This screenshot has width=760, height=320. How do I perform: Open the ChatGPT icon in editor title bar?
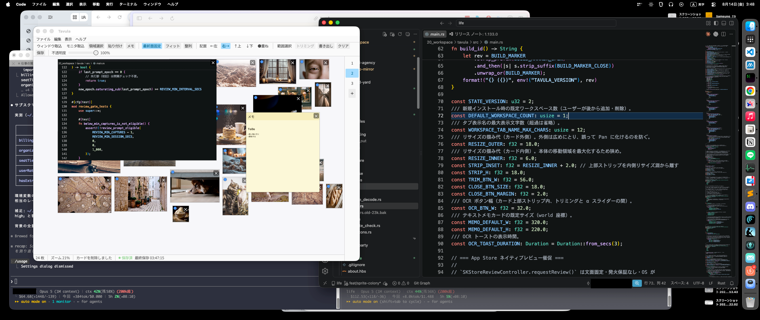(x=716, y=34)
